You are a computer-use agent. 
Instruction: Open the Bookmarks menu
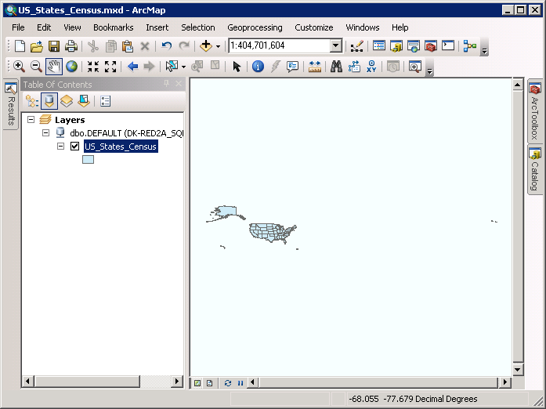[113, 27]
